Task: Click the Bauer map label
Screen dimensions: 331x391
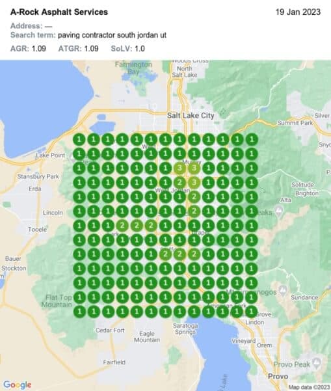Action: 13,258
